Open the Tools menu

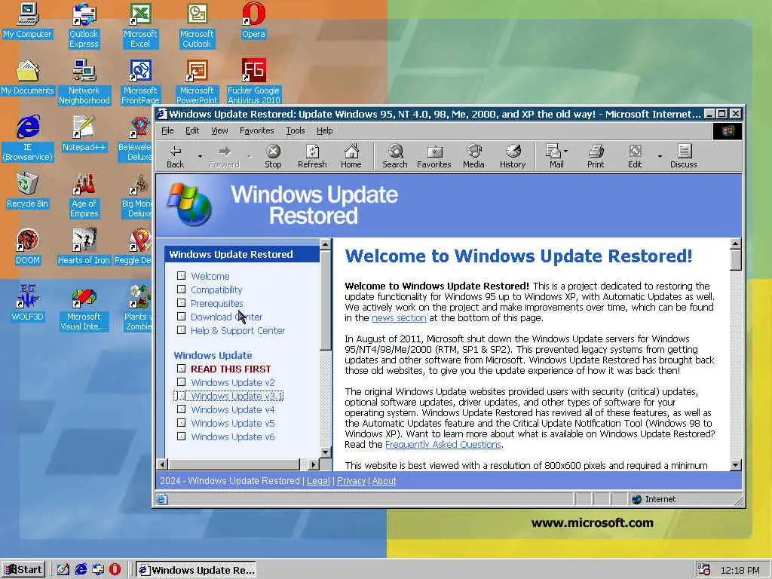pos(296,130)
